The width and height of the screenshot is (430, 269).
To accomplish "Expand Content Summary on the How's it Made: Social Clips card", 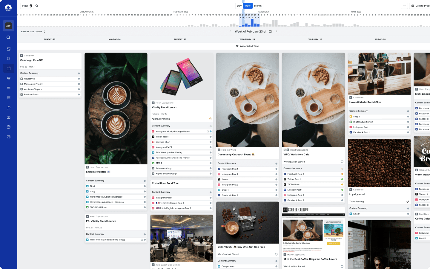I will [x=379, y=111].
